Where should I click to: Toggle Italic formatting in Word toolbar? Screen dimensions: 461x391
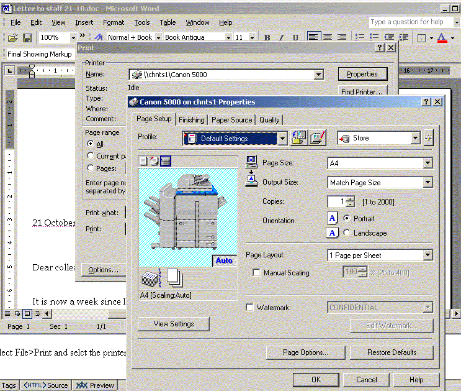(x=280, y=37)
